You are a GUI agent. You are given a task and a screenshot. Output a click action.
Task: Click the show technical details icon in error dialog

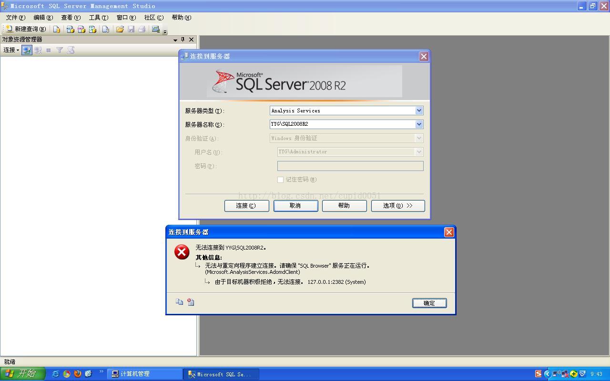click(x=191, y=302)
